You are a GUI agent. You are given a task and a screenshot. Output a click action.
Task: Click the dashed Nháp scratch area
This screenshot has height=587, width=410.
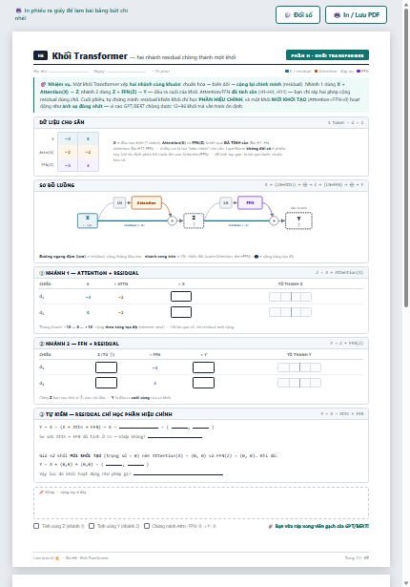(x=201, y=503)
